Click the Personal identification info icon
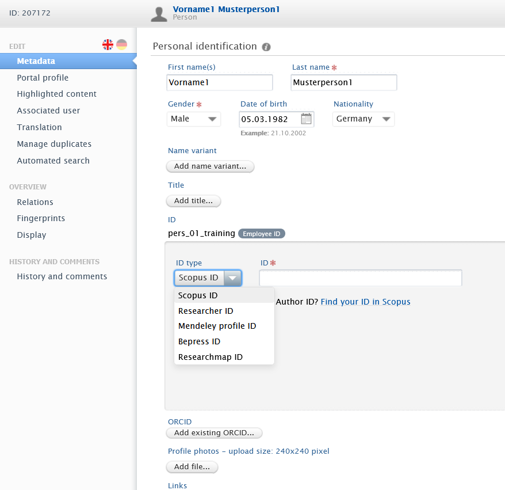This screenshot has width=505, height=490. tap(266, 47)
